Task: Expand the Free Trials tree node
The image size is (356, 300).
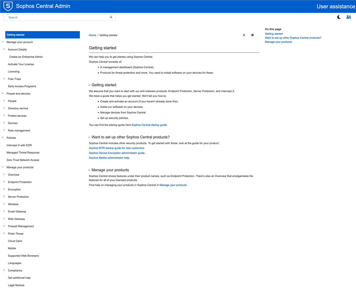Action: (4, 79)
